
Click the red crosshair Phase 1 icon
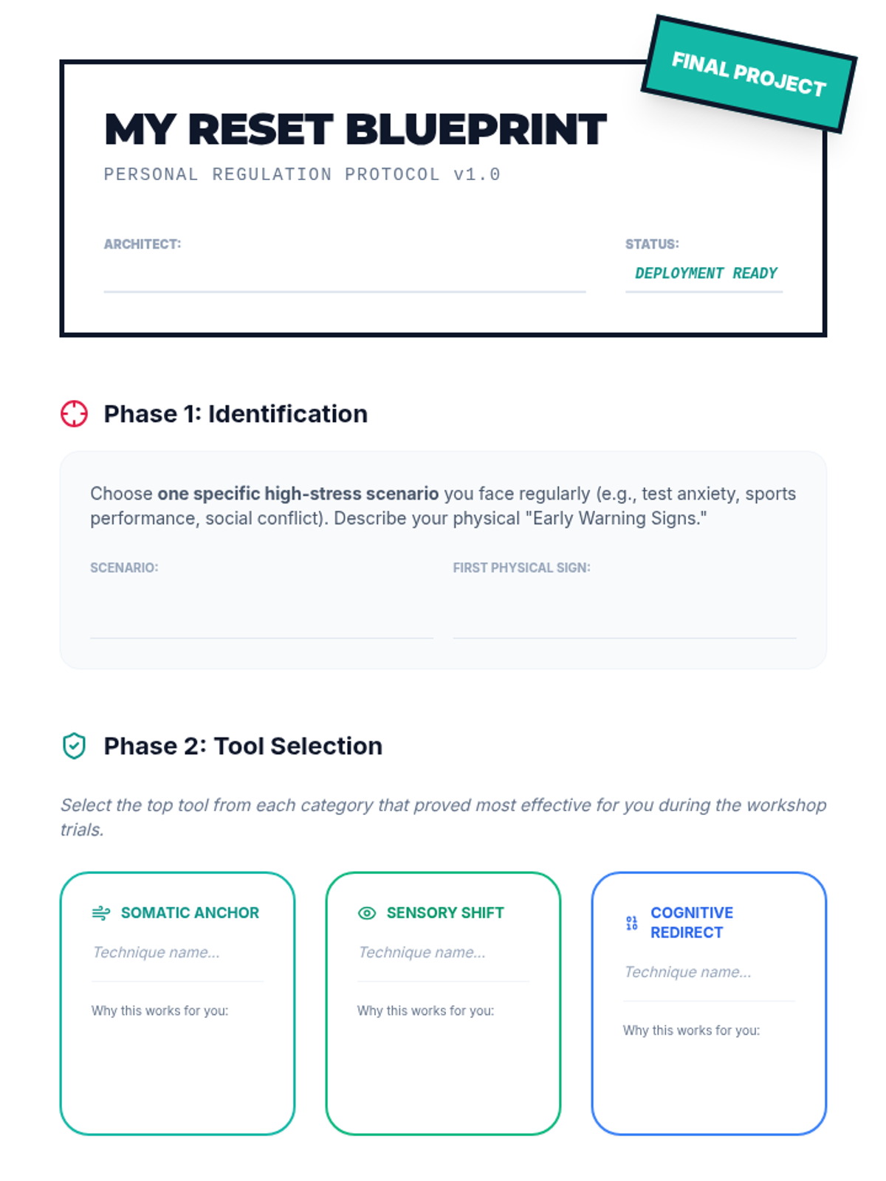click(74, 413)
